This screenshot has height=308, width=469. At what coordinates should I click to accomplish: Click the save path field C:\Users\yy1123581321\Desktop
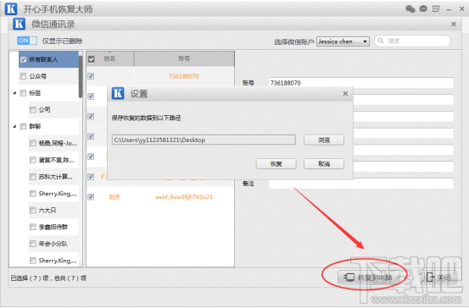click(204, 140)
